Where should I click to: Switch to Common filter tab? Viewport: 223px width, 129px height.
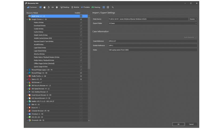(32, 7)
